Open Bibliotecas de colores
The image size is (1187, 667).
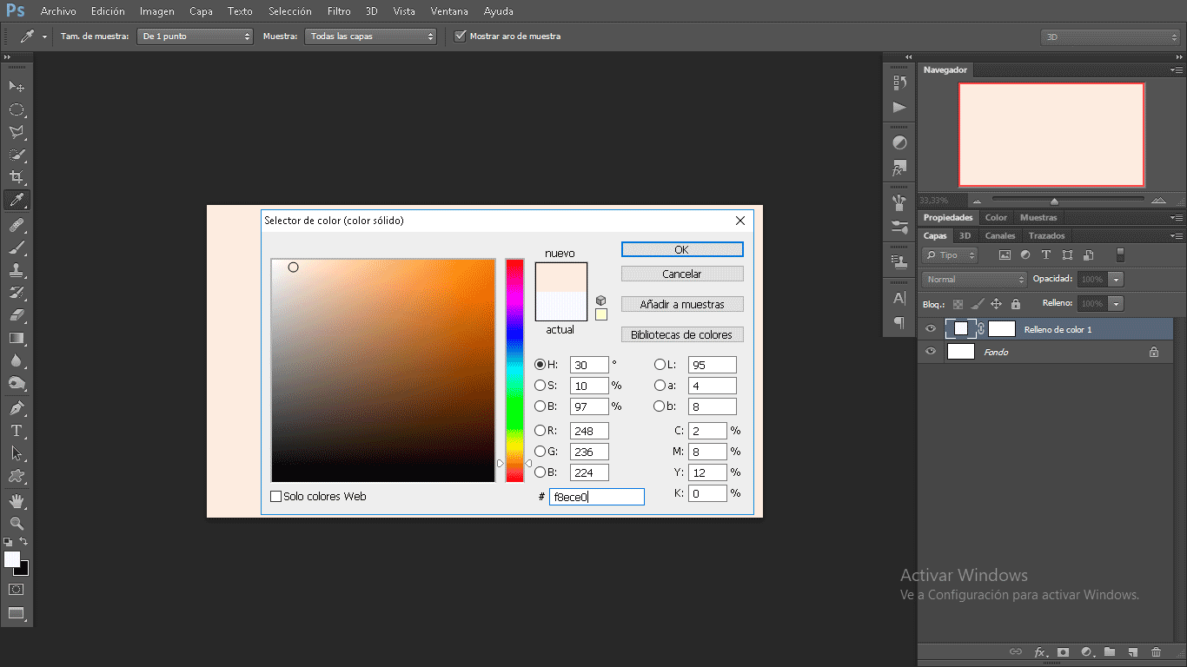pyautogui.click(x=682, y=334)
